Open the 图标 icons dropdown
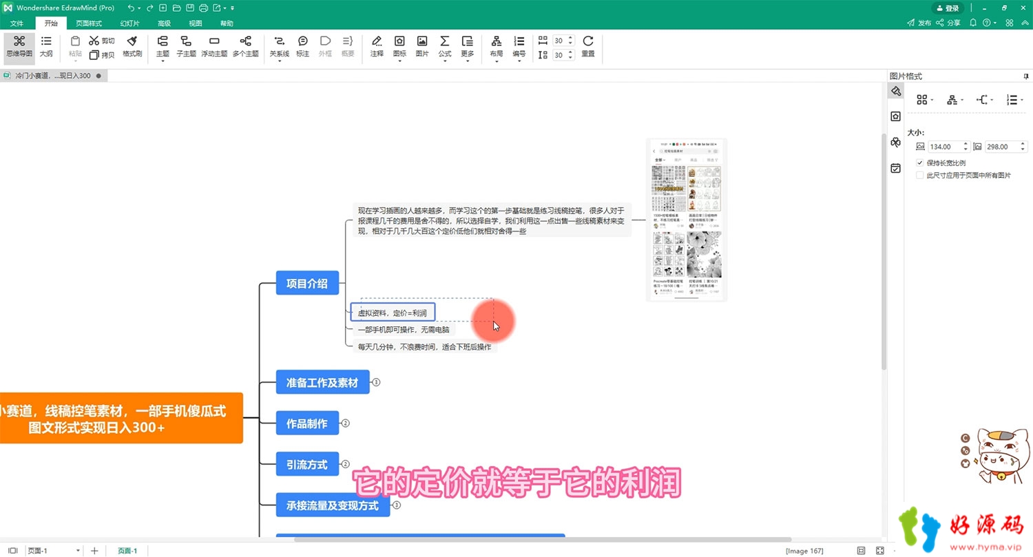1033x557 pixels. coord(399,61)
